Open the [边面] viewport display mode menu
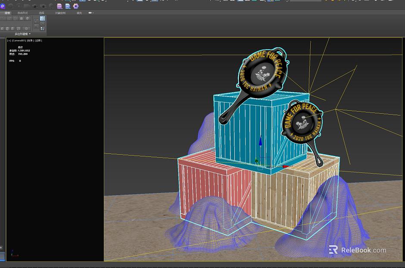Screen dimensions: 405x268 (38, 41)
